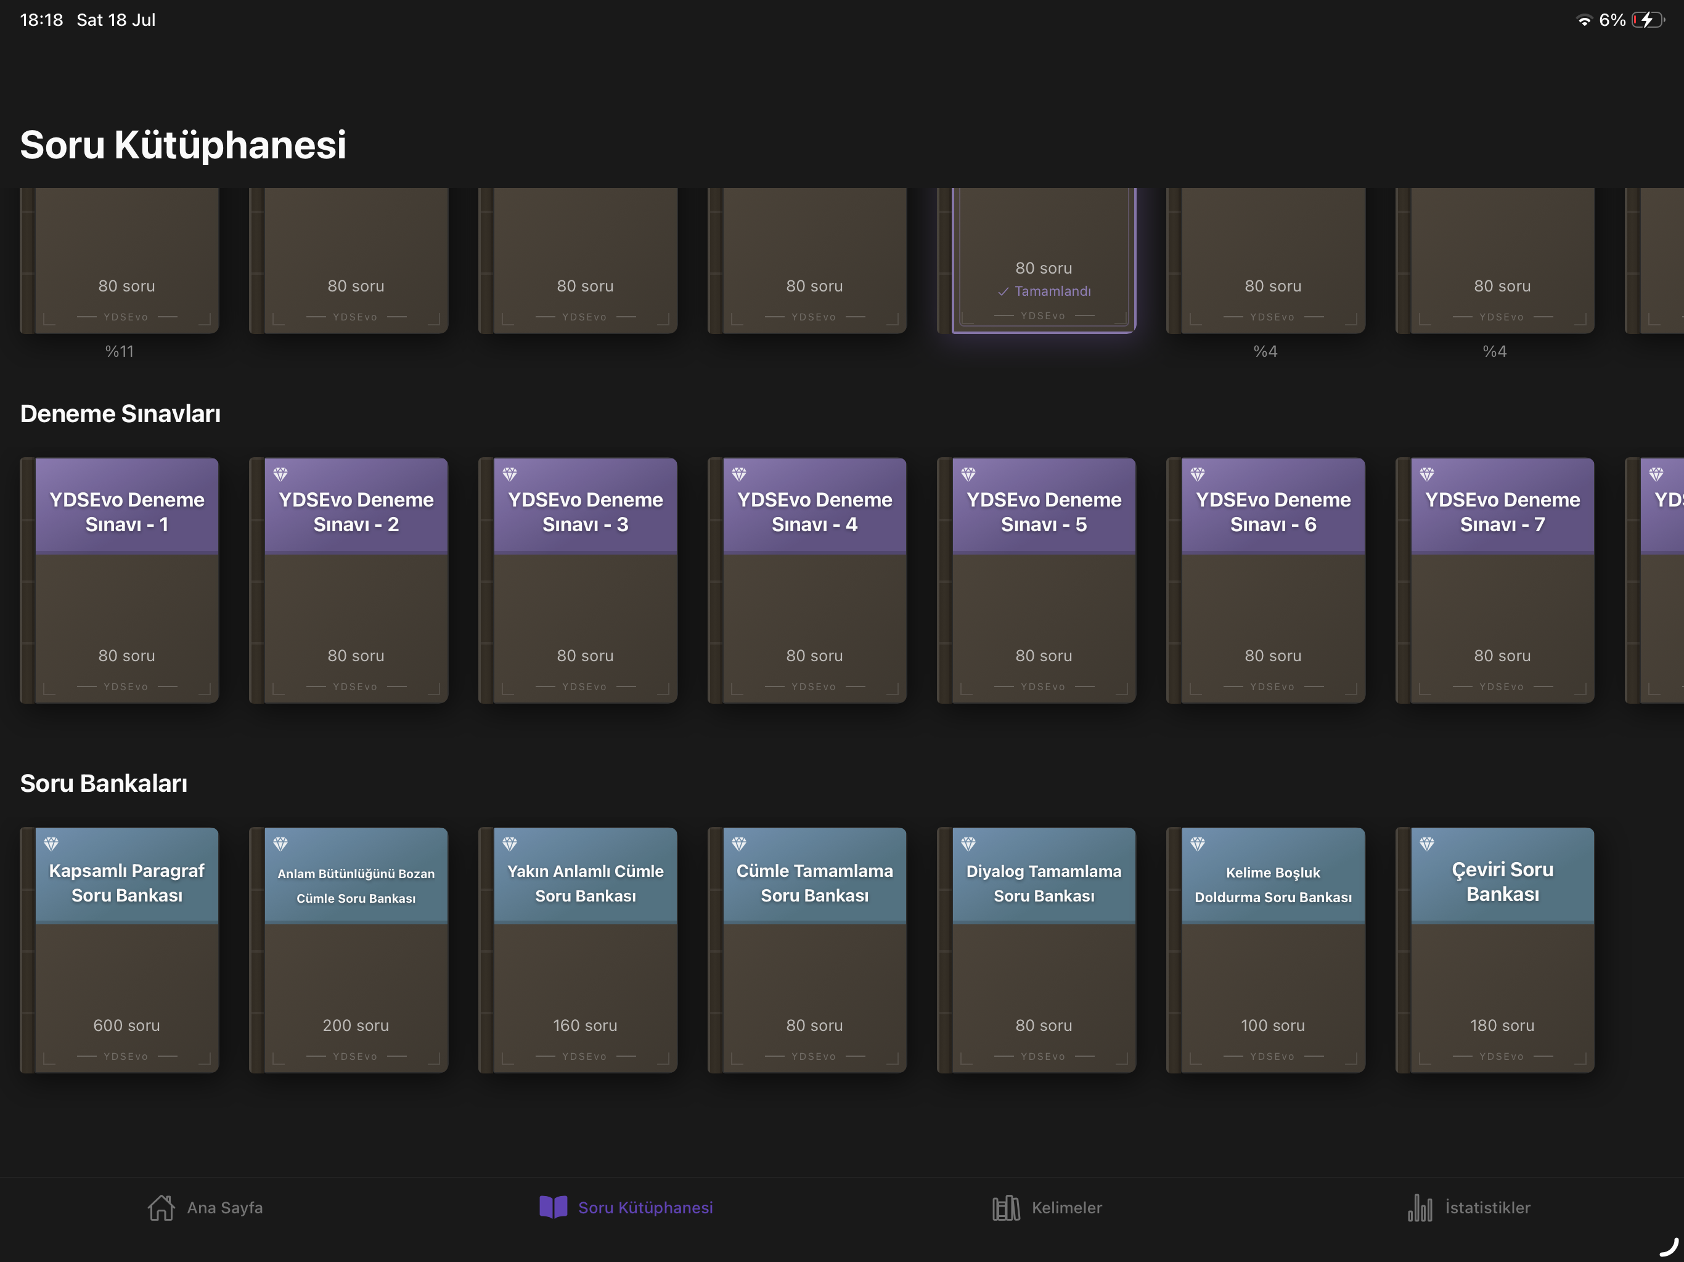Open the YDSEvo Deneme Sınavı - 4 book

807,580
